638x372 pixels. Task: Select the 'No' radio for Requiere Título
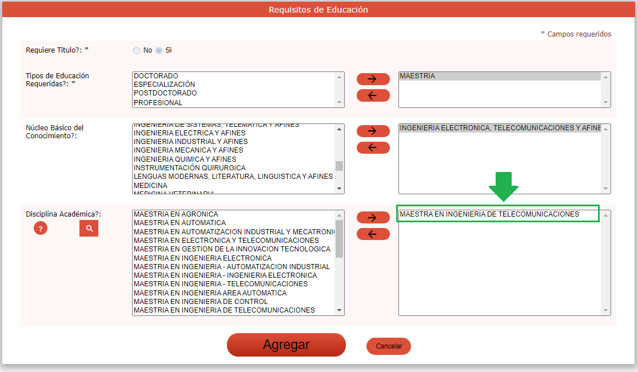tap(137, 50)
